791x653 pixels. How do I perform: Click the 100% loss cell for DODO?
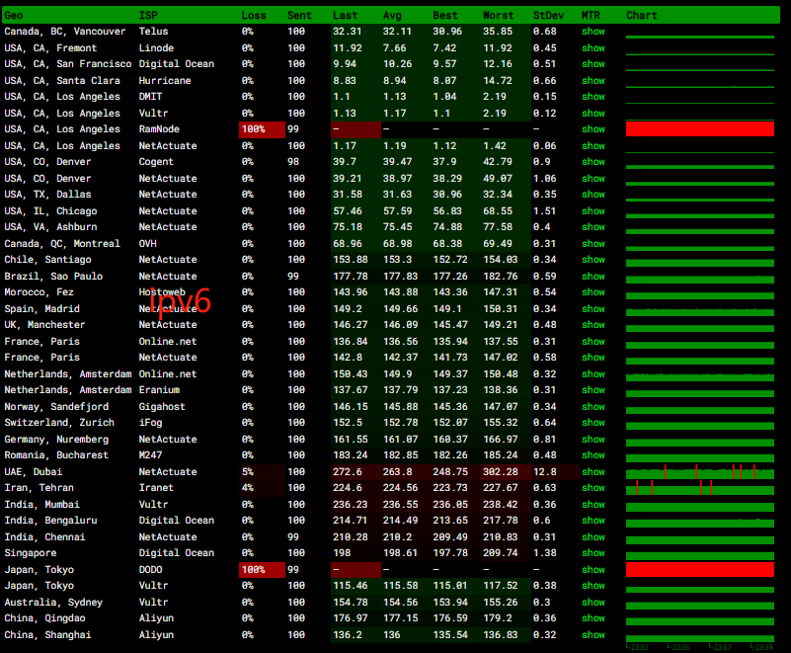[262, 569]
